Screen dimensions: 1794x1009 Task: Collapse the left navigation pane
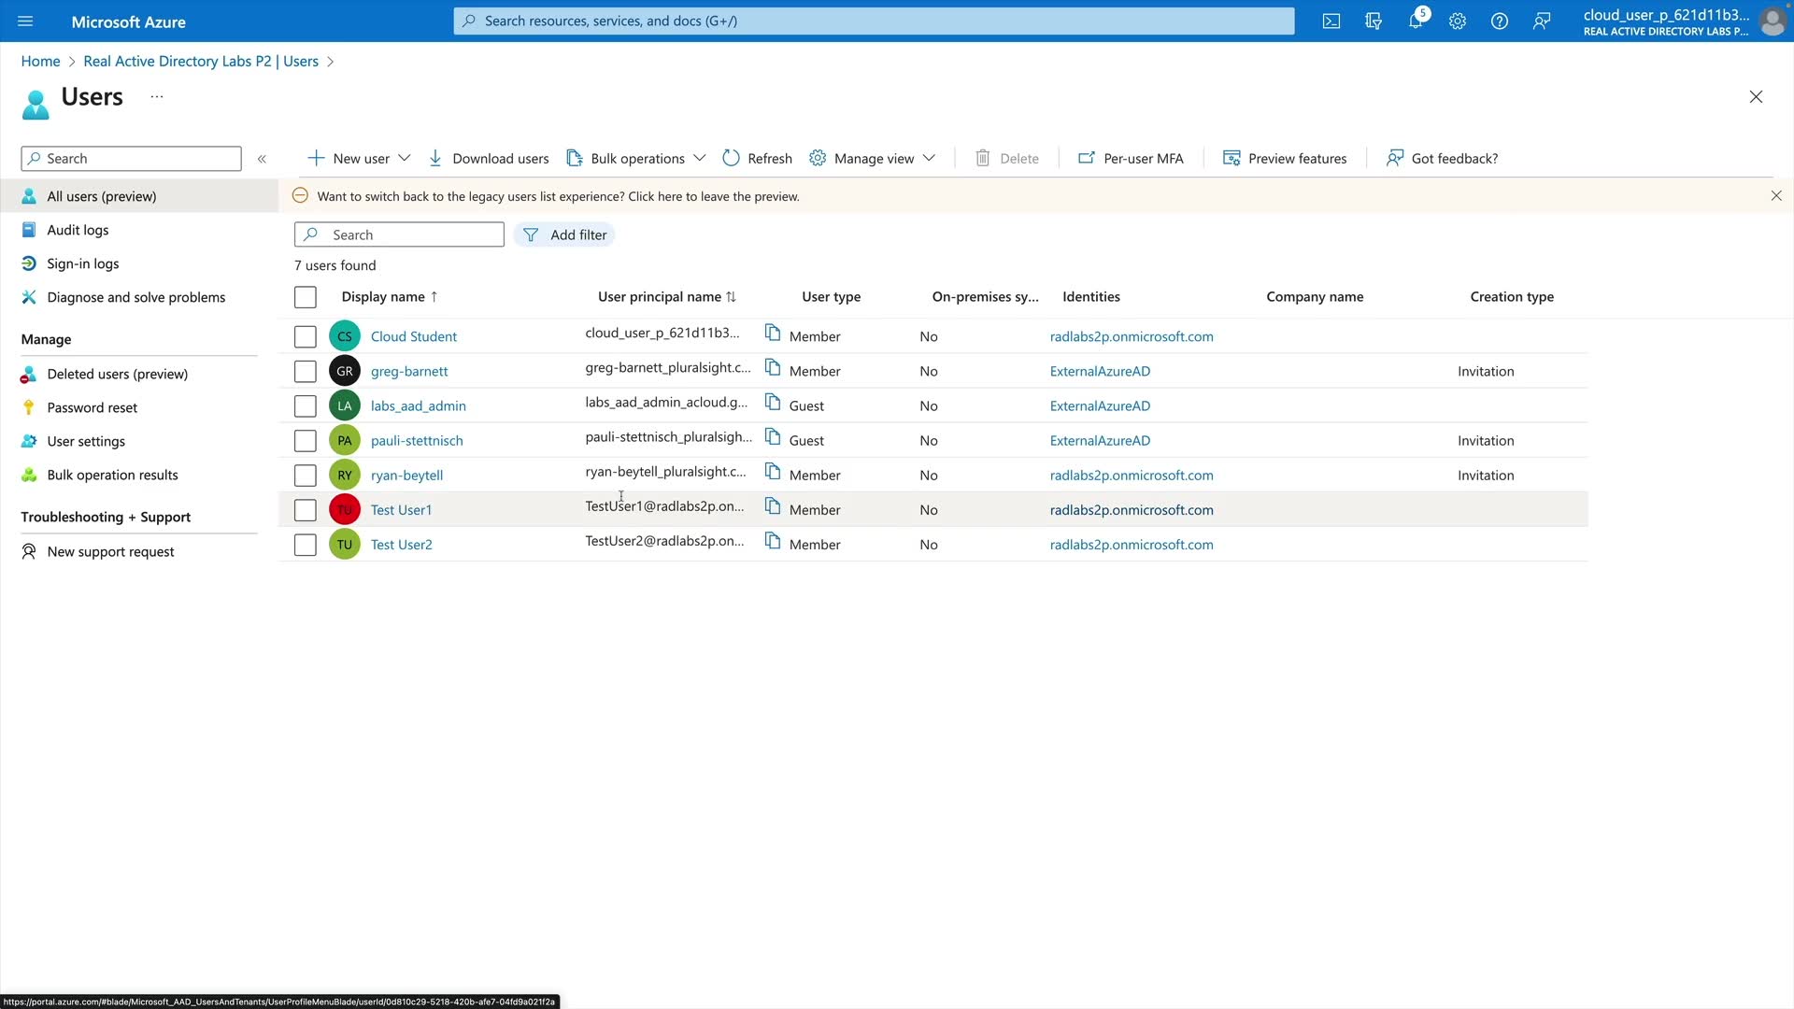click(x=262, y=159)
